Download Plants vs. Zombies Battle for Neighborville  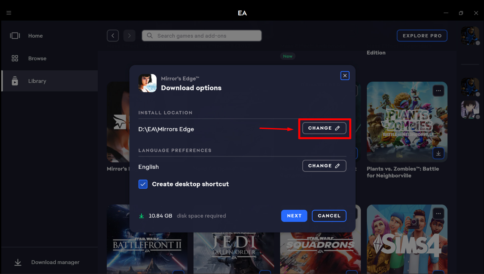(x=438, y=153)
